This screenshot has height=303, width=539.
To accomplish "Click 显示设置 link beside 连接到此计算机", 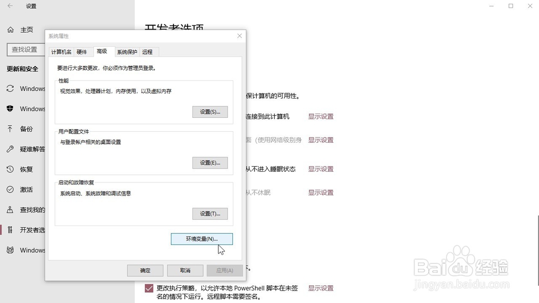I will click(x=321, y=116).
